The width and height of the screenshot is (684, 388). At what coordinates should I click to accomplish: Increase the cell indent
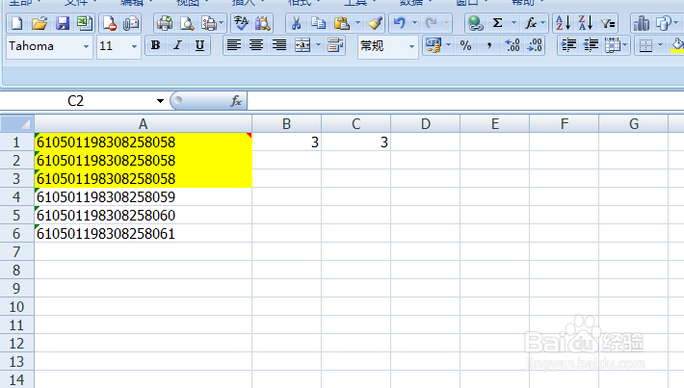(568, 45)
